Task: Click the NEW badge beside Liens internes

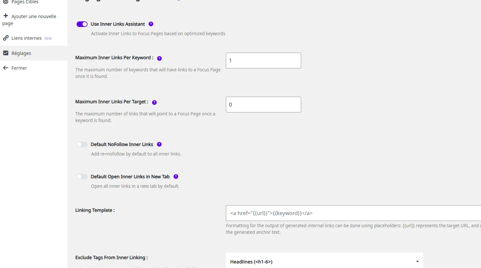Action: [x=48, y=38]
